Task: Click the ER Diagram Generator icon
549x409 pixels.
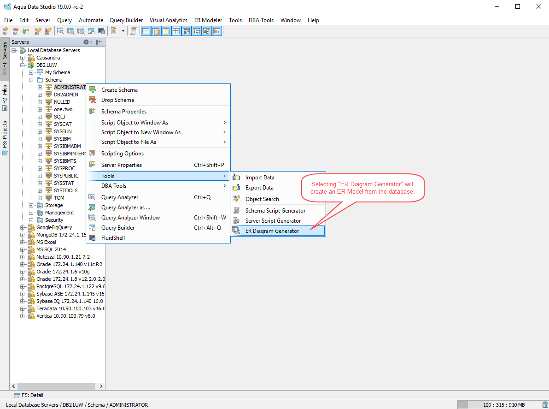Action: [x=236, y=231]
